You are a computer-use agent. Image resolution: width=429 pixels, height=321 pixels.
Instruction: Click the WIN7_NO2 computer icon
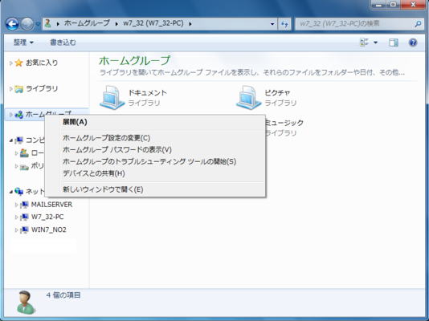pos(24,230)
